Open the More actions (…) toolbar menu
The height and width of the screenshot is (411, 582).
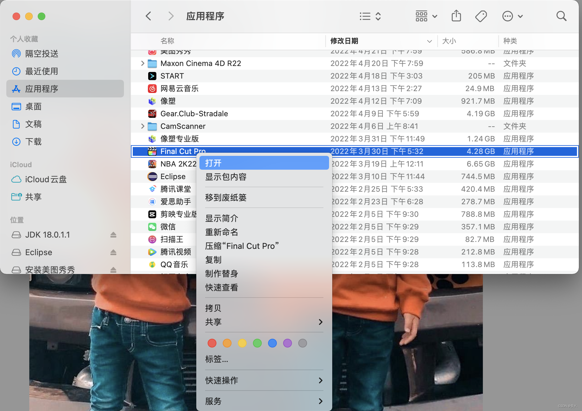coord(507,16)
